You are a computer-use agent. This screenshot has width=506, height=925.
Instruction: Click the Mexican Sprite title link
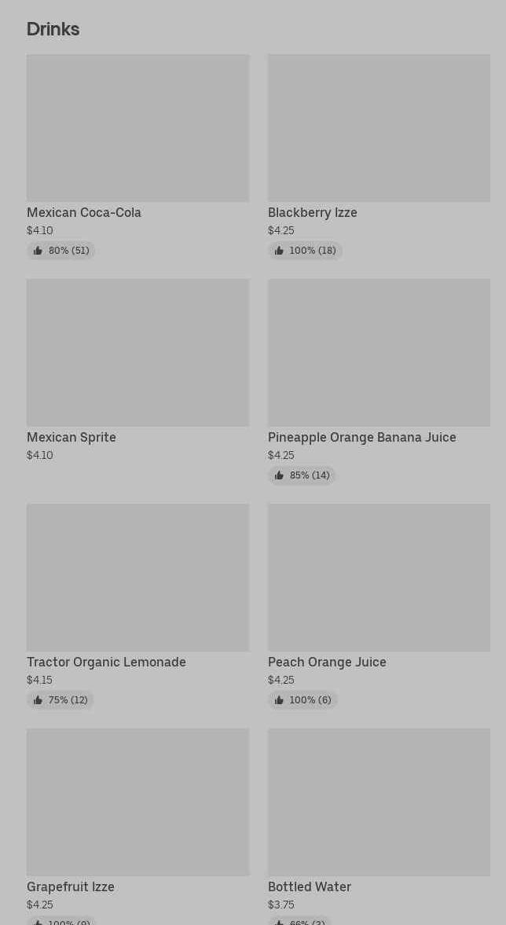point(71,437)
